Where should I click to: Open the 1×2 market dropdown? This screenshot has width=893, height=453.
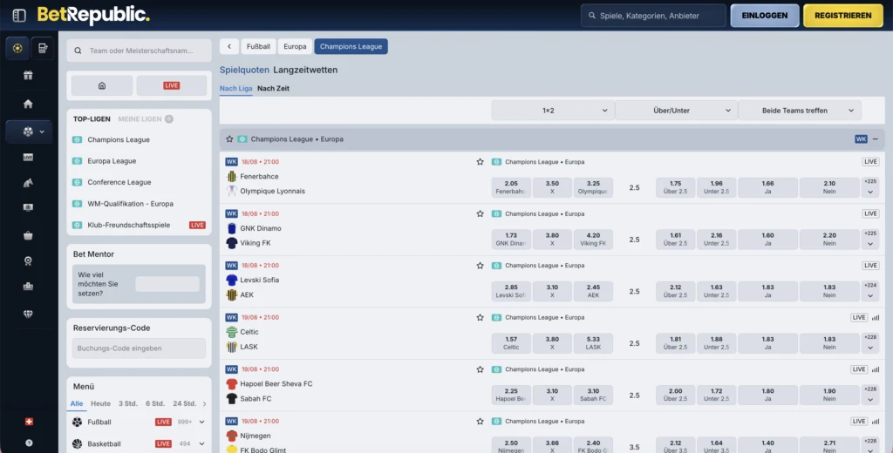(x=553, y=111)
